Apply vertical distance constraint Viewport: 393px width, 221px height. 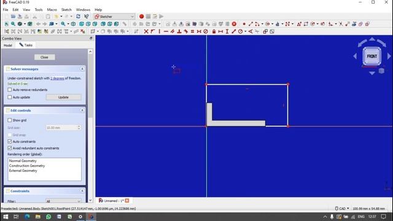tap(227, 31)
